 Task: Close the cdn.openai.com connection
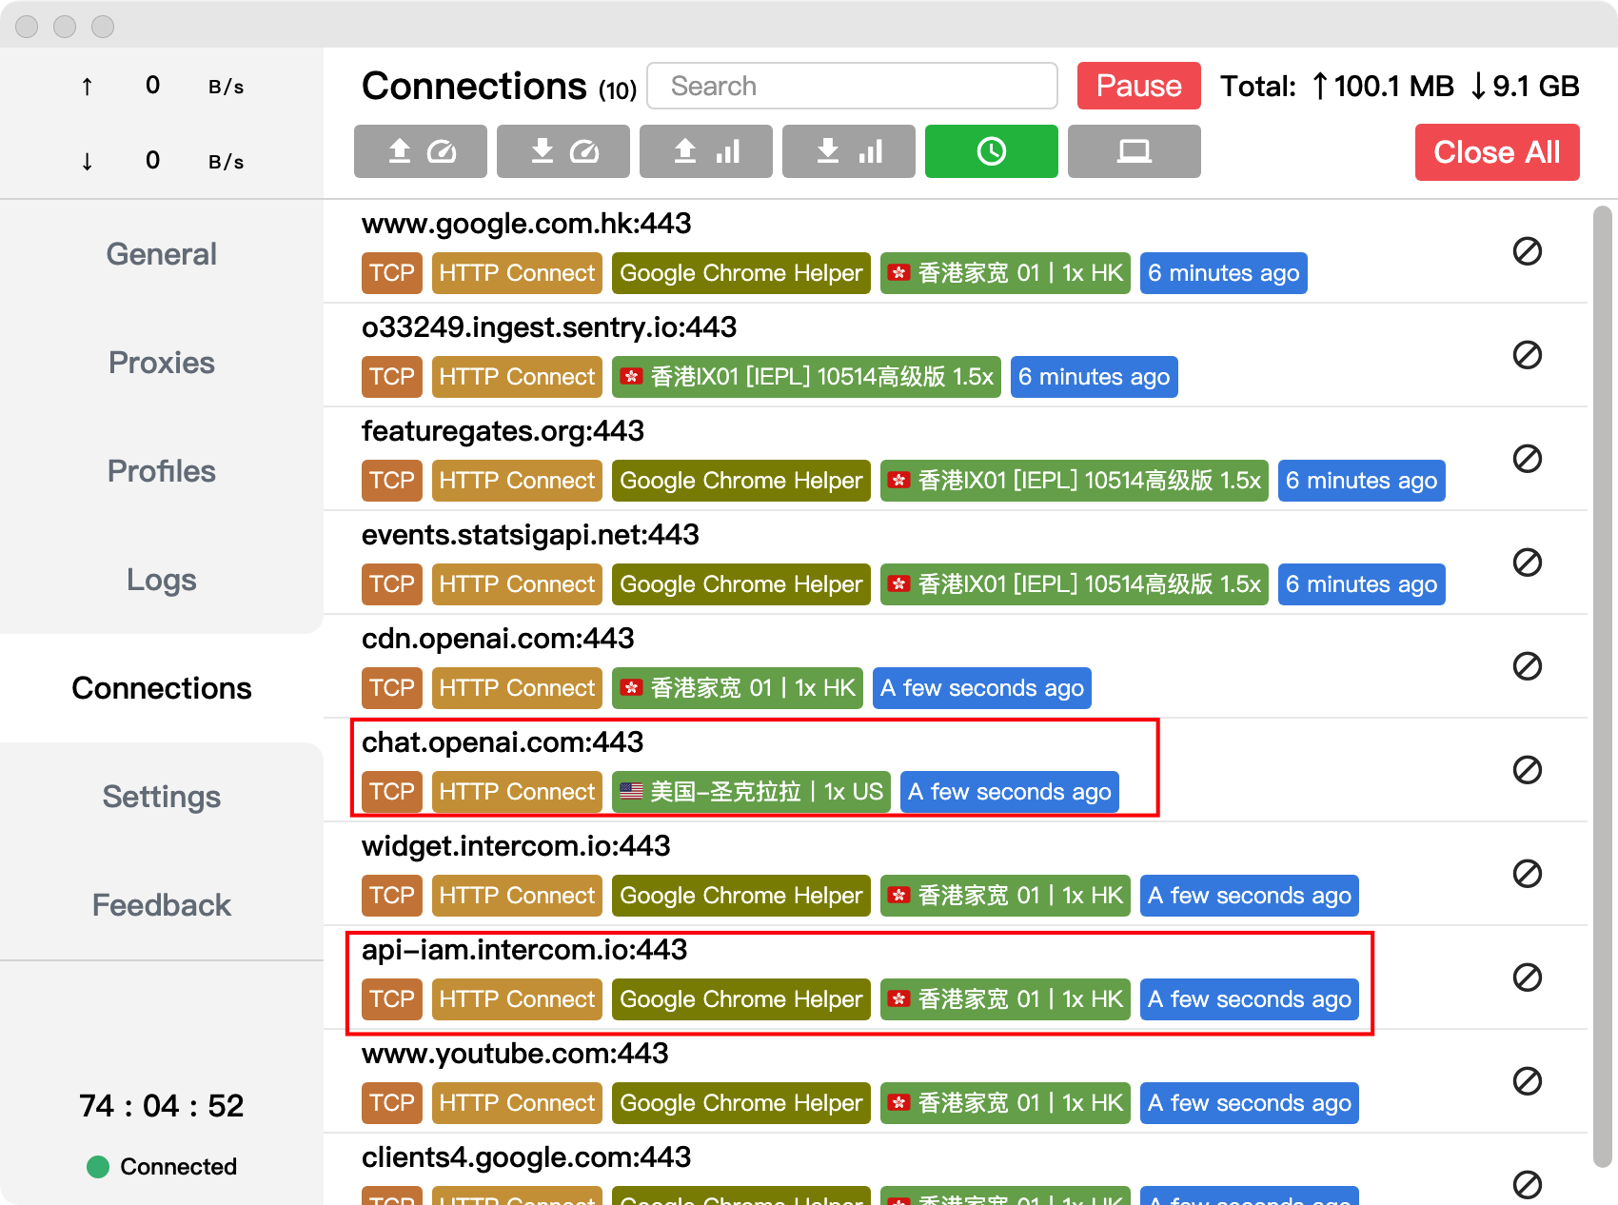click(1527, 666)
